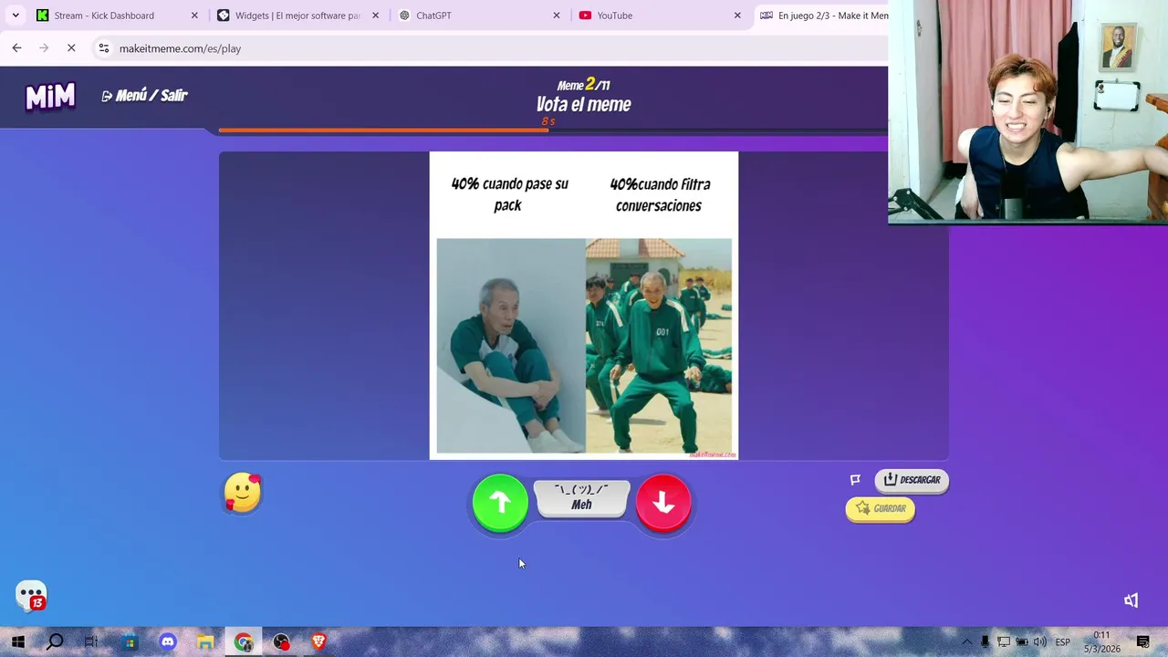Click 'Vota el meme' heading

[x=584, y=104]
